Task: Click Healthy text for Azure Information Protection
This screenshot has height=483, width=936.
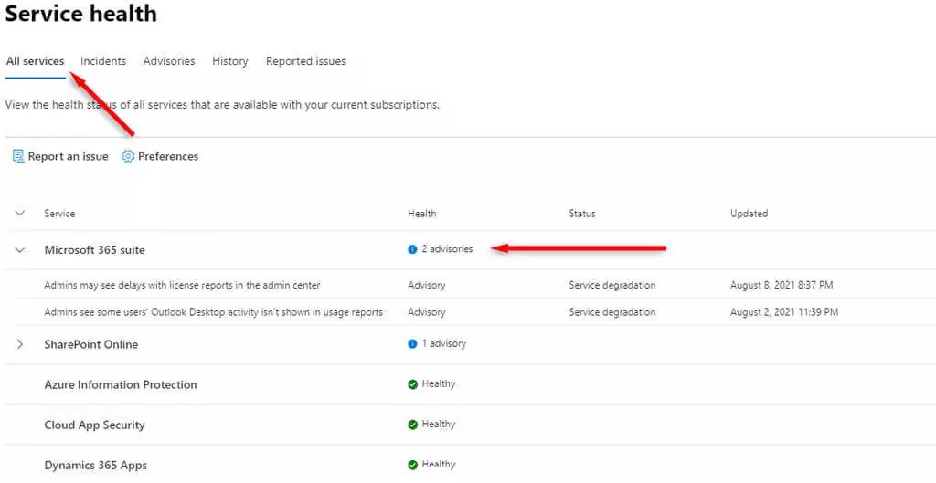Action: pyautogui.click(x=438, y=384)
